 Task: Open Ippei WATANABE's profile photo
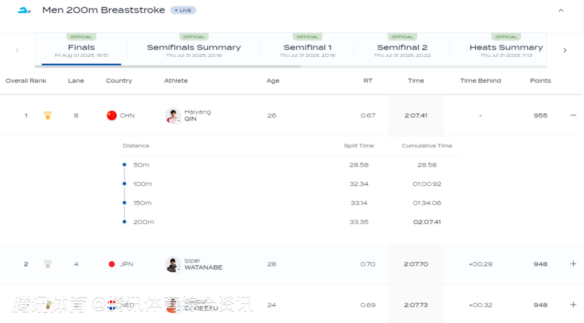pos(173,264)
